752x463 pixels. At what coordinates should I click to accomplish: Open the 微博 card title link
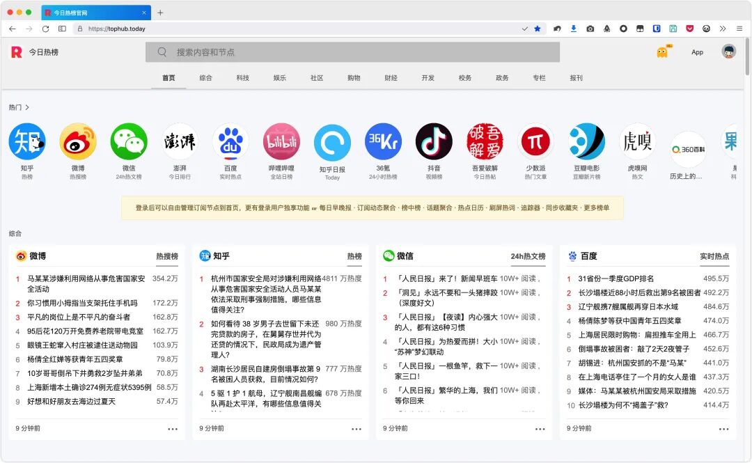[x=38, y=256]
